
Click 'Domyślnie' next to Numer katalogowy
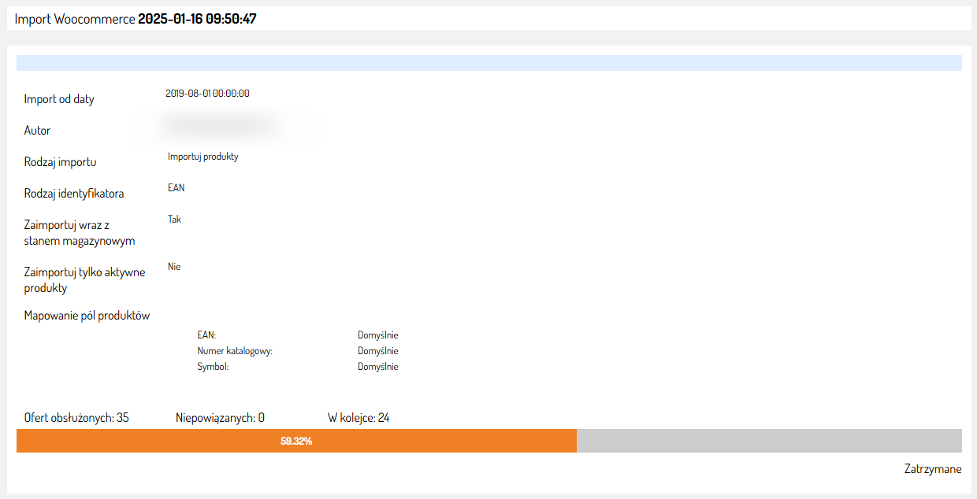pyautogui.click(x=377, y=351)
